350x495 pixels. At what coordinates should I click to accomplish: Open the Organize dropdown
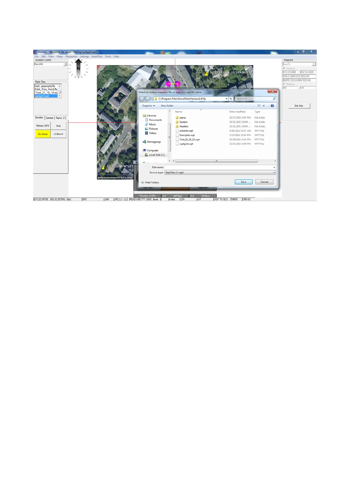pyautogui.click(x=148, y=106)
